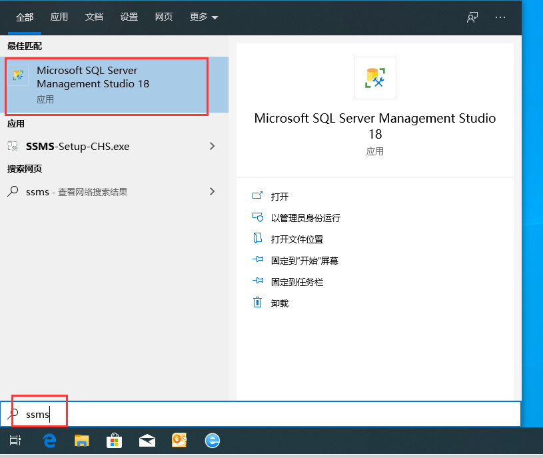
Task: Expand SSMS-Setup-CHS.exe result arrow
Action: 213,146
